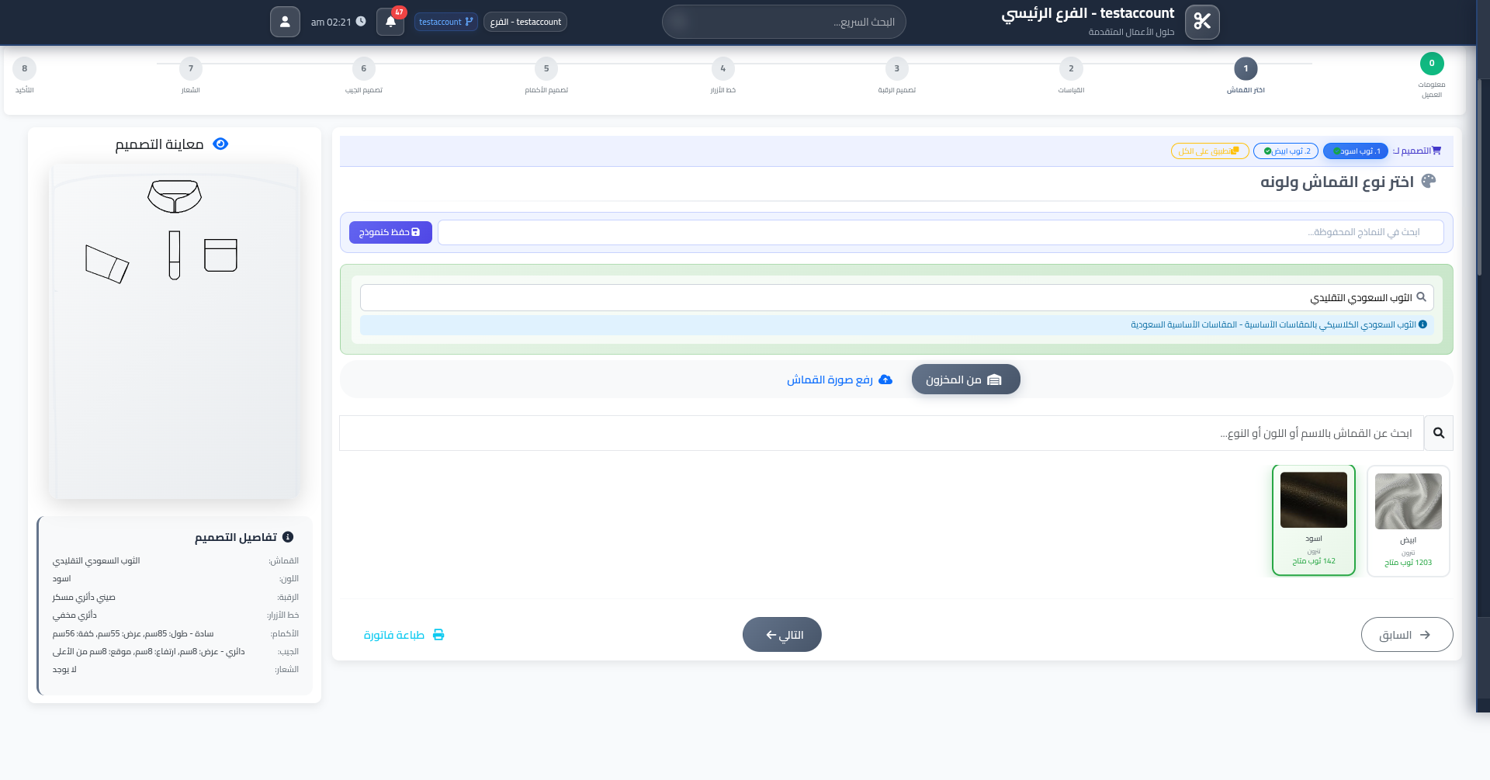Click the palette icon next to the heading
This screenshot has height=780, width=1490.
coord(1429,182)
